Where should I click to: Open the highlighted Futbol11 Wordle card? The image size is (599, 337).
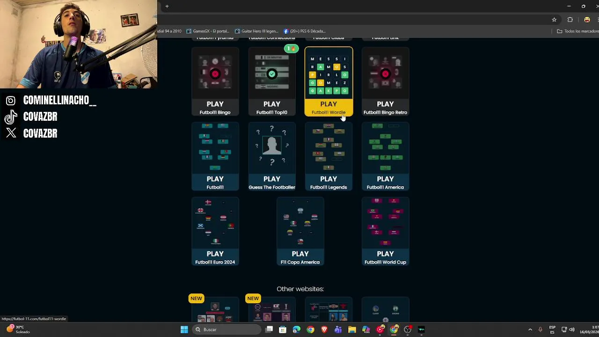pyautogui.click(x=329, y=81)
